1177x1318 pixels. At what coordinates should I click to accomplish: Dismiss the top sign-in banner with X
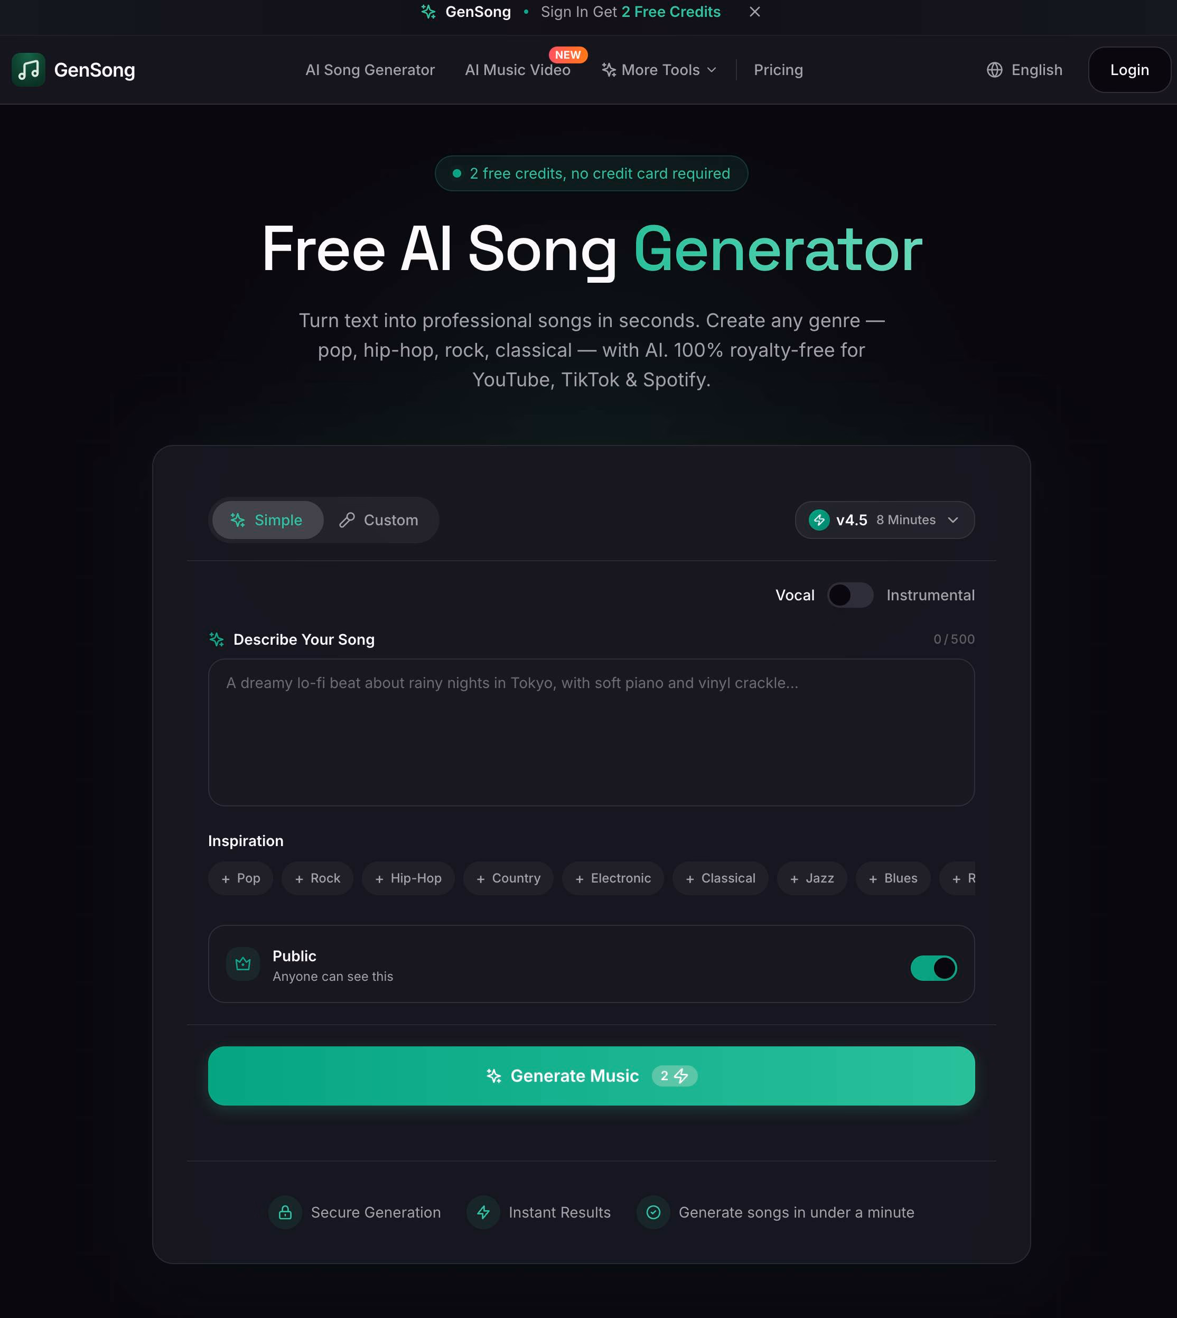pyautogui.click(x=755, y=12)
